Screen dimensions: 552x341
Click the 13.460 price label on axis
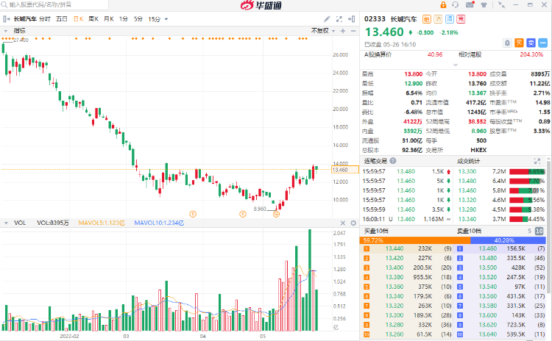coord(345,170)
